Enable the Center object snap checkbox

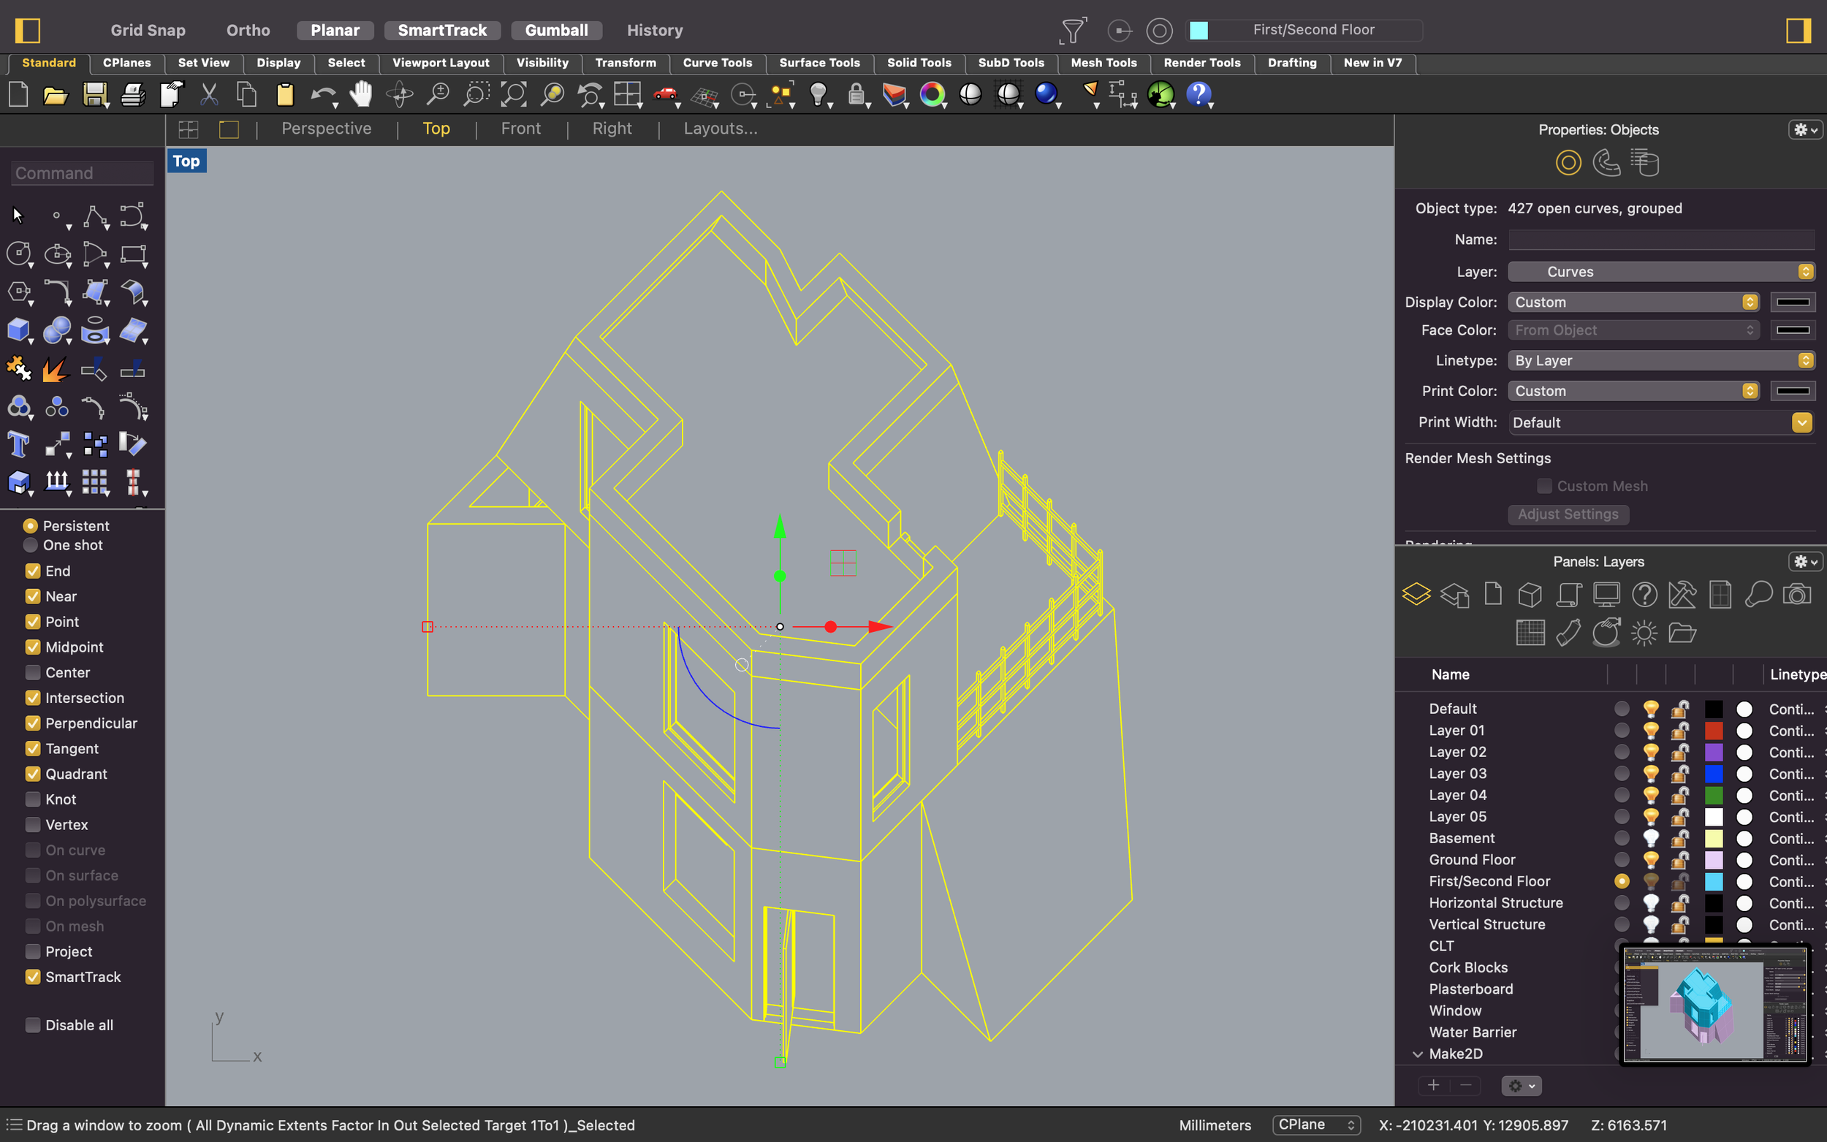[32, 672]
